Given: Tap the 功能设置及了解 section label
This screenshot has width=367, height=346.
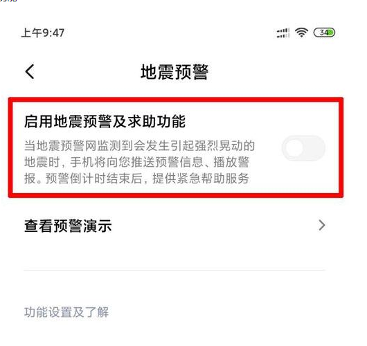Looking at the screenshot, I should tap(66, 312).
